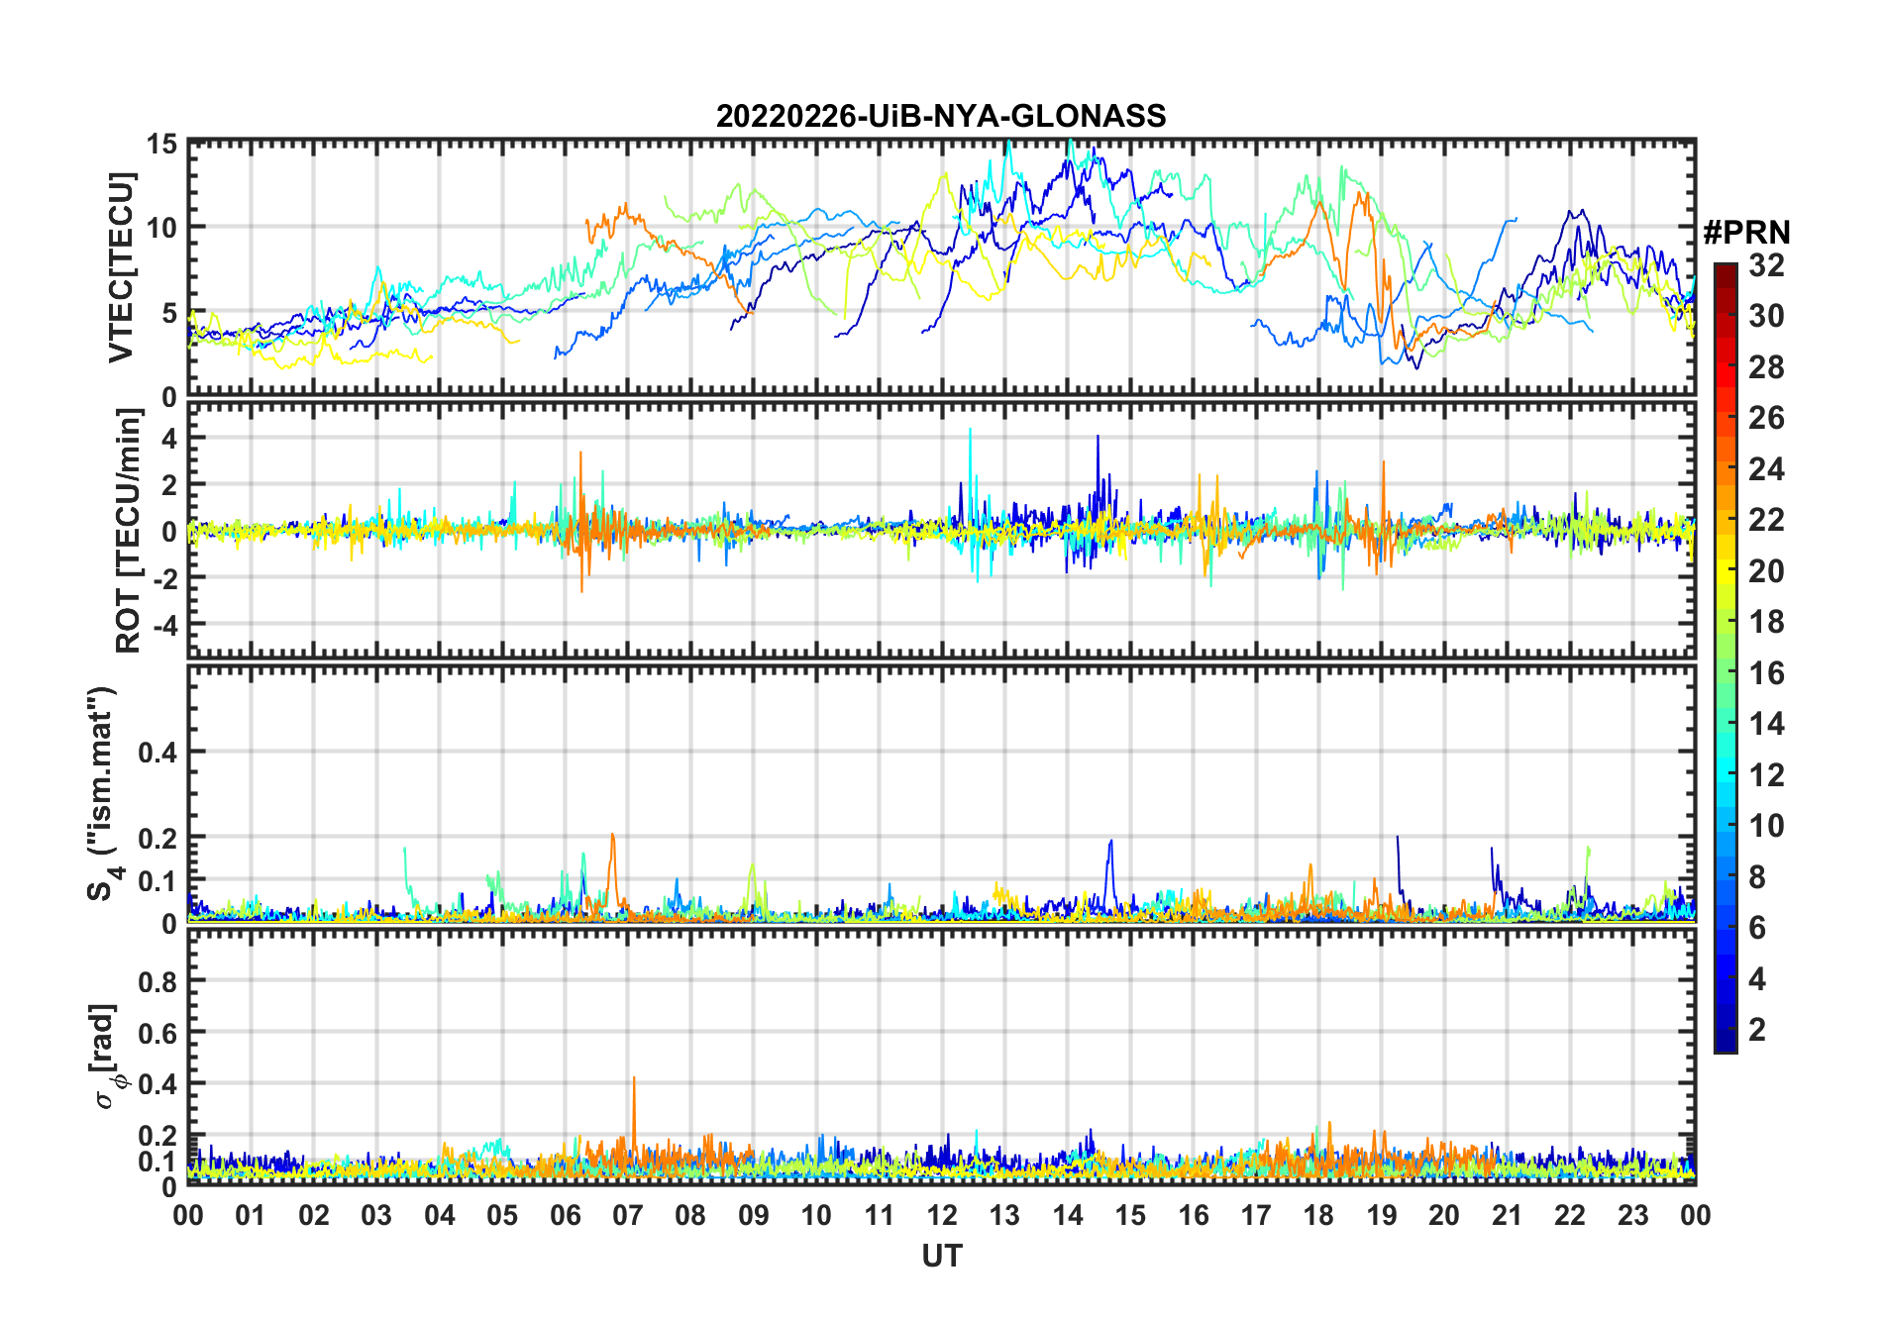Click the x-axis tick label 06

[x=566, y=1215]
